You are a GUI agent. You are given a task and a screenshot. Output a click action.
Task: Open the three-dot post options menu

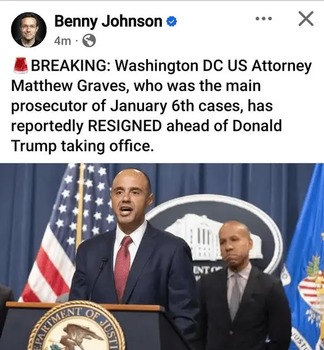pyautogui.click(x=264, y=18)
